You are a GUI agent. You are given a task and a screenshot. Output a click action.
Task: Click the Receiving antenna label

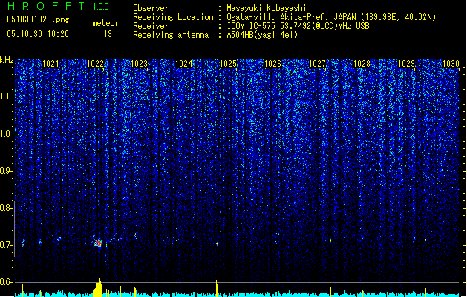coord(171,35)
